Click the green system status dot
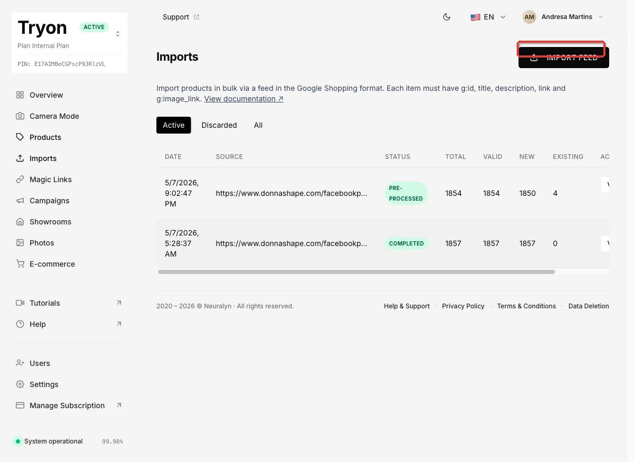This screenshot has height=462, width=634. click(18, 441)
